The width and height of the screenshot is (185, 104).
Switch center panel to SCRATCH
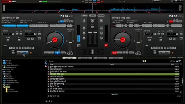(101, 16)
